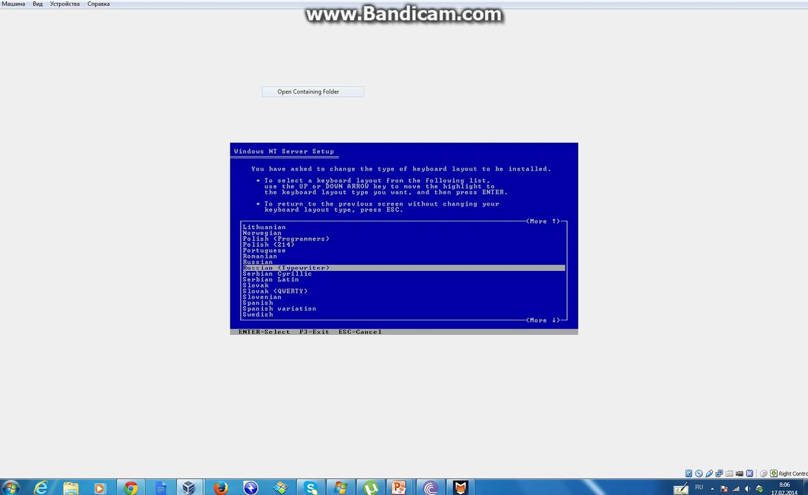
Task: Click the VirtualBox virtualization status icon
Action: (750, 474)
